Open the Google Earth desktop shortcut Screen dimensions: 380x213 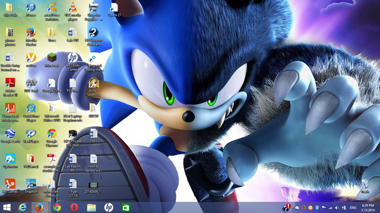10,135
